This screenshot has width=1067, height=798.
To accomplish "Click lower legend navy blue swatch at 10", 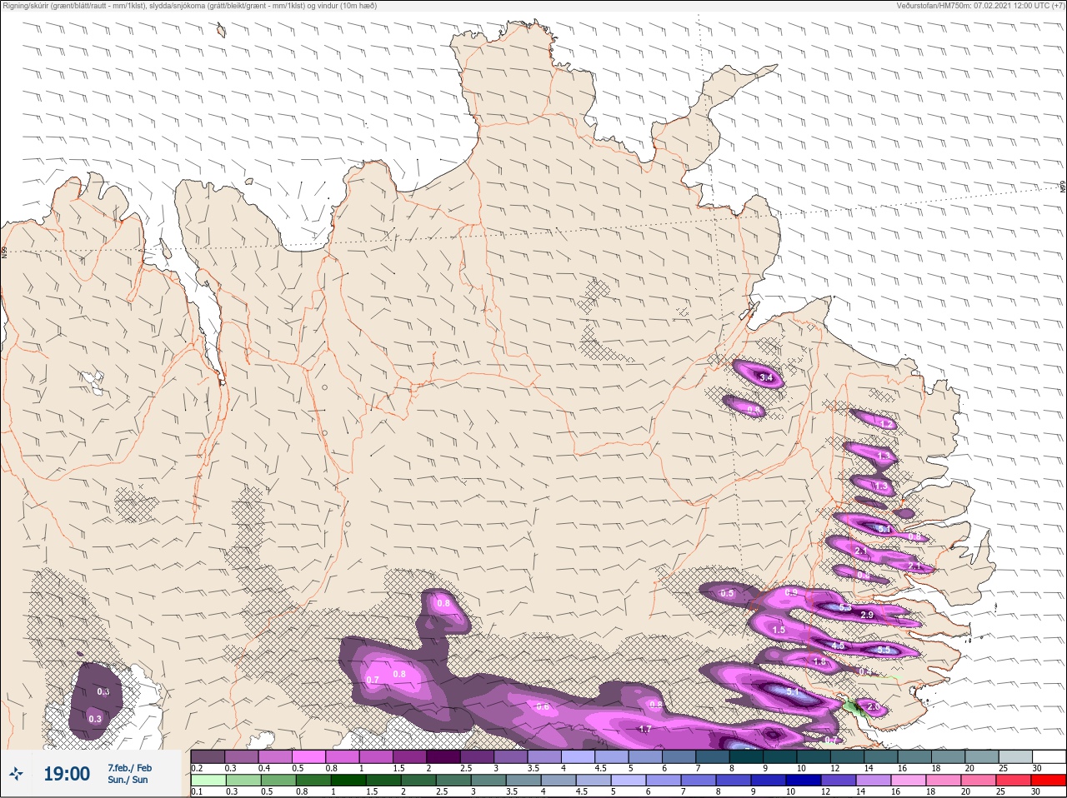I will click(802, 781).
